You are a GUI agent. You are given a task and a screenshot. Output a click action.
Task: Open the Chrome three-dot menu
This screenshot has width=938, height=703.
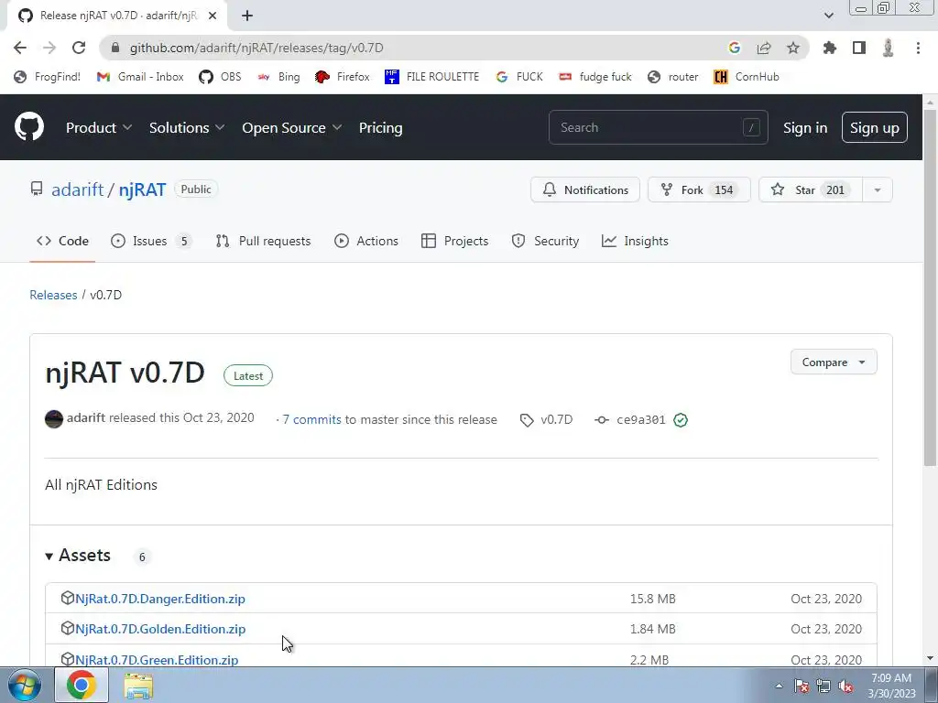(918, 48)
